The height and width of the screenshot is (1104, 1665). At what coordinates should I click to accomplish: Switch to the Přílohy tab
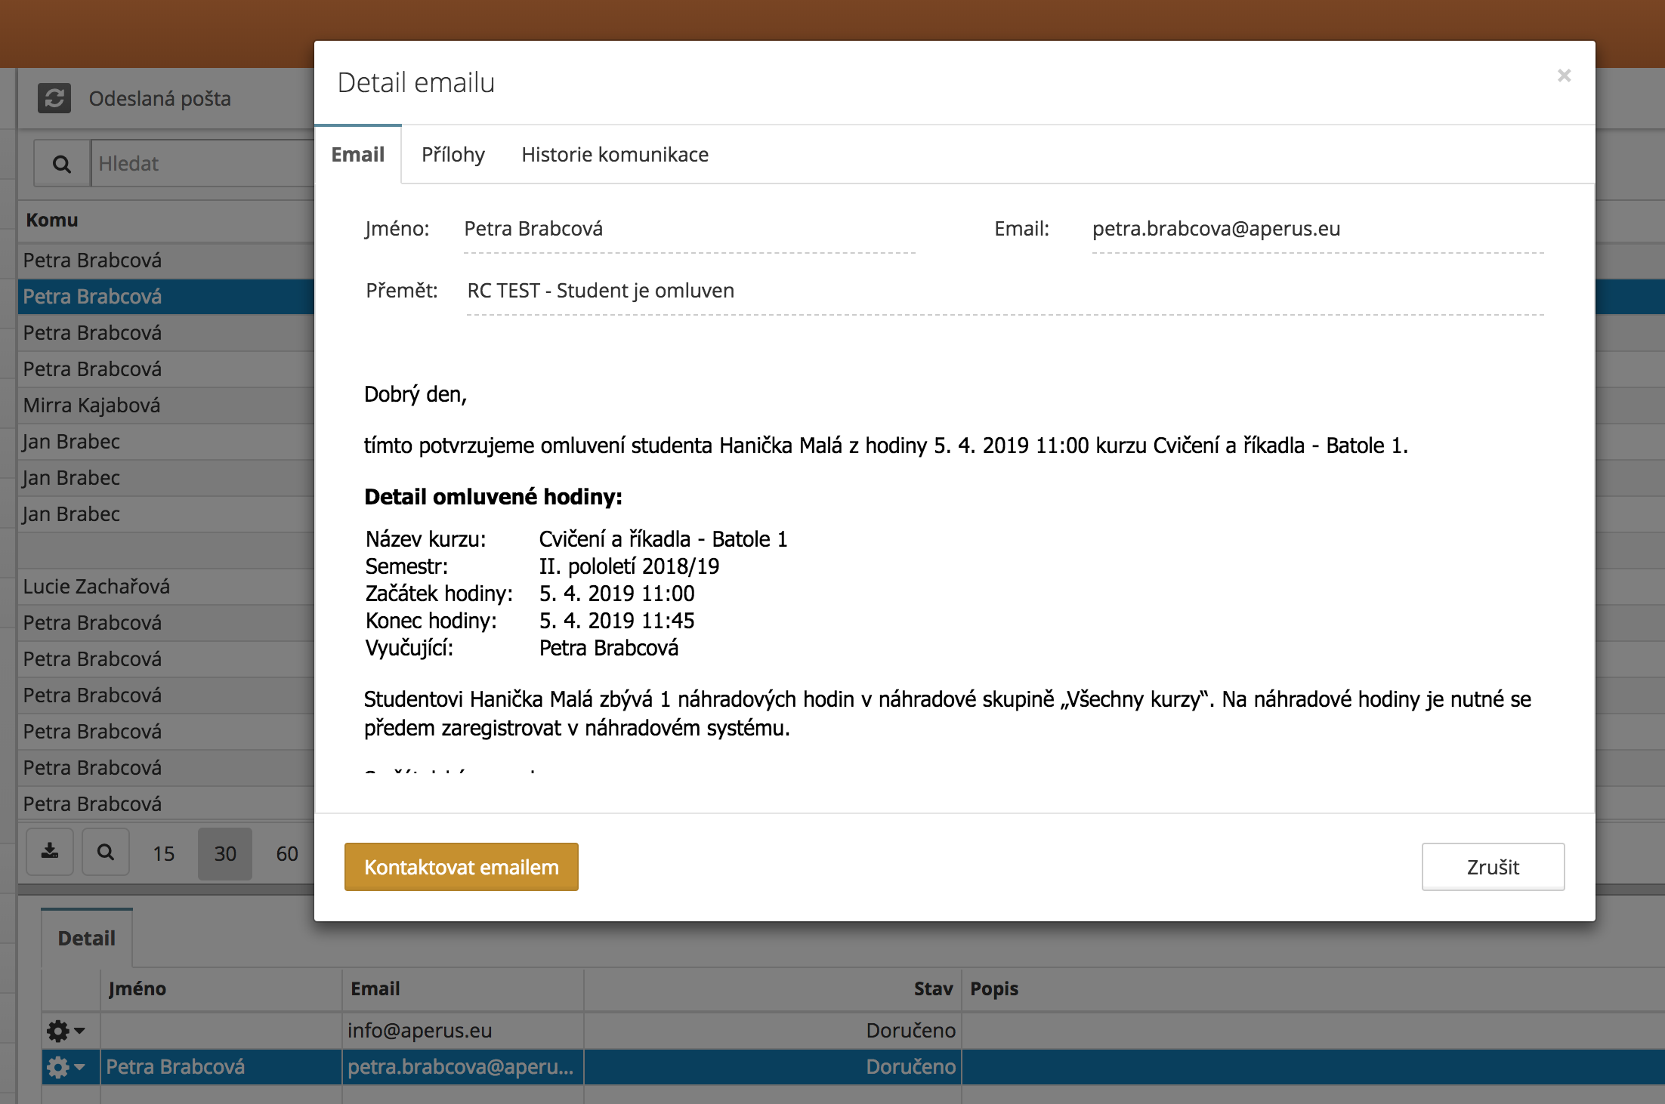pos(453,155)
